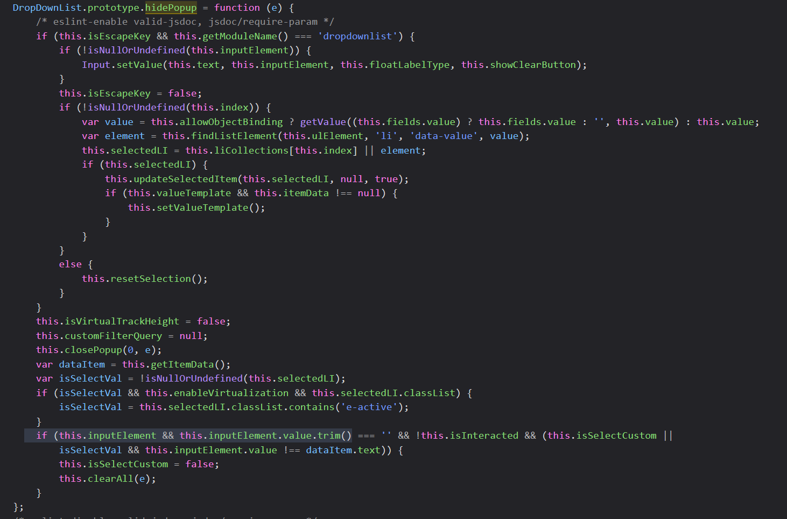Click the resetSelection method call

150,279
